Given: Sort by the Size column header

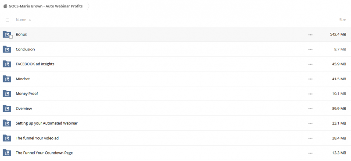Looking at the screenshot, I should click(x=343, y=20).
